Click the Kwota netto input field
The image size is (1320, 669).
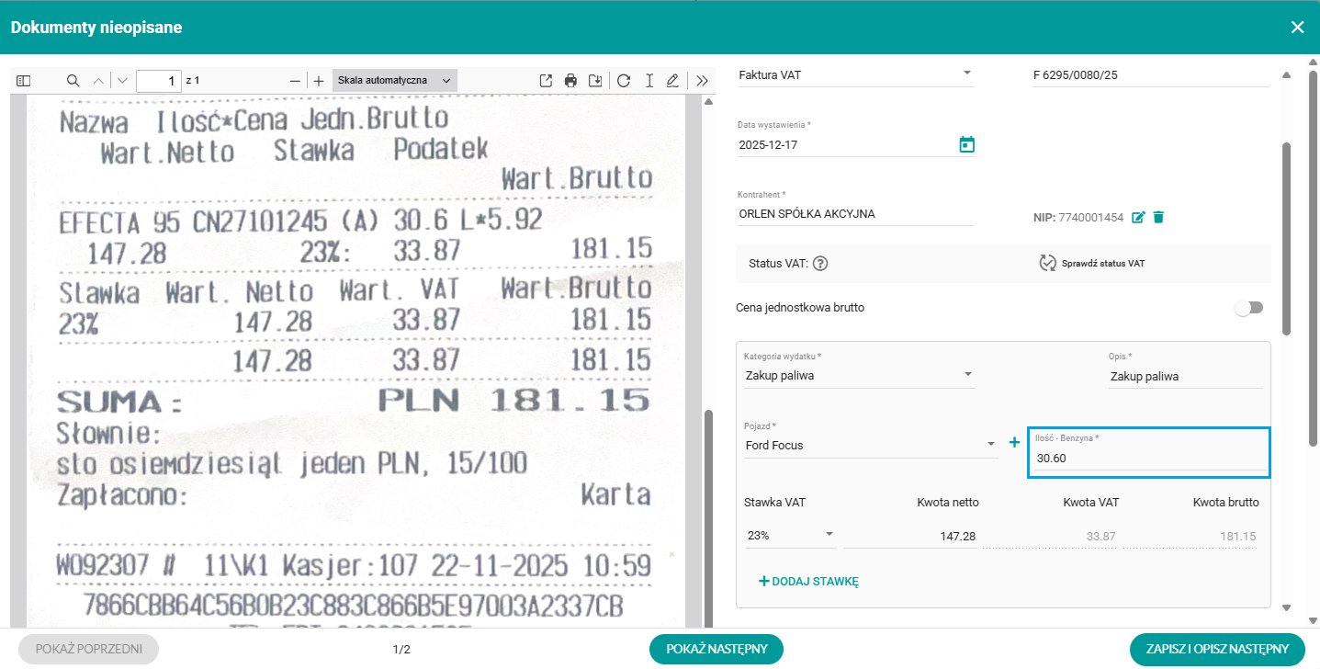[910, 536]
